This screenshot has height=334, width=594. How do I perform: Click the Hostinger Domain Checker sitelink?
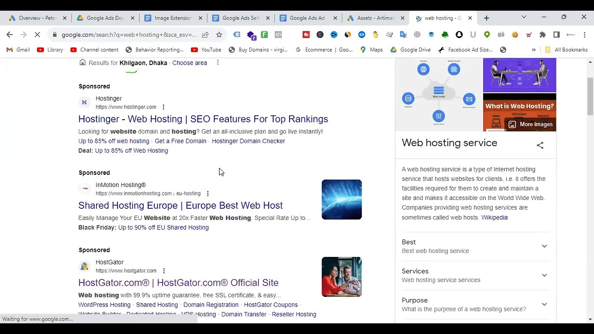click(x=248, y=141)
